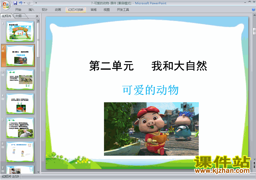256x180 pixels.
Task: Switch to the 幻灯片 pane tab
Action: tap(7, 16)
